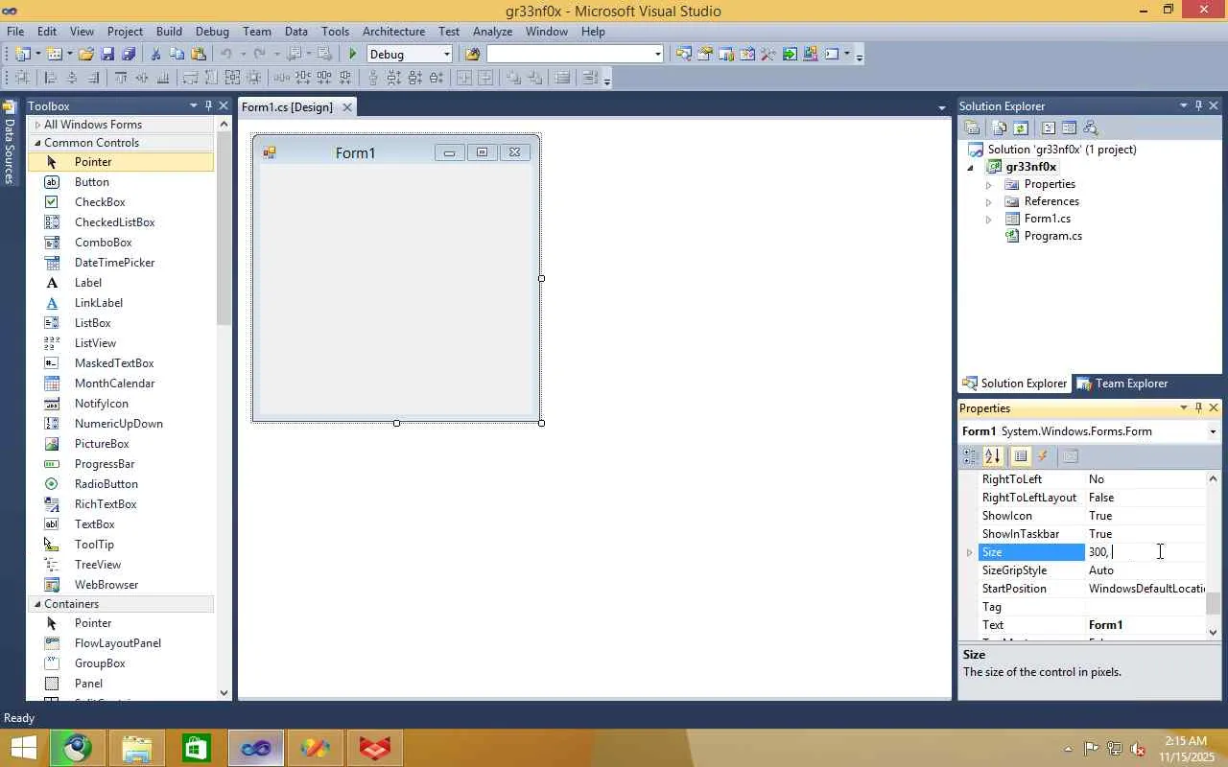Expand the Form1.cs node in Solution Explorer
The height and width of the screenshot is (767, 1228).
(x=988, y=219)
